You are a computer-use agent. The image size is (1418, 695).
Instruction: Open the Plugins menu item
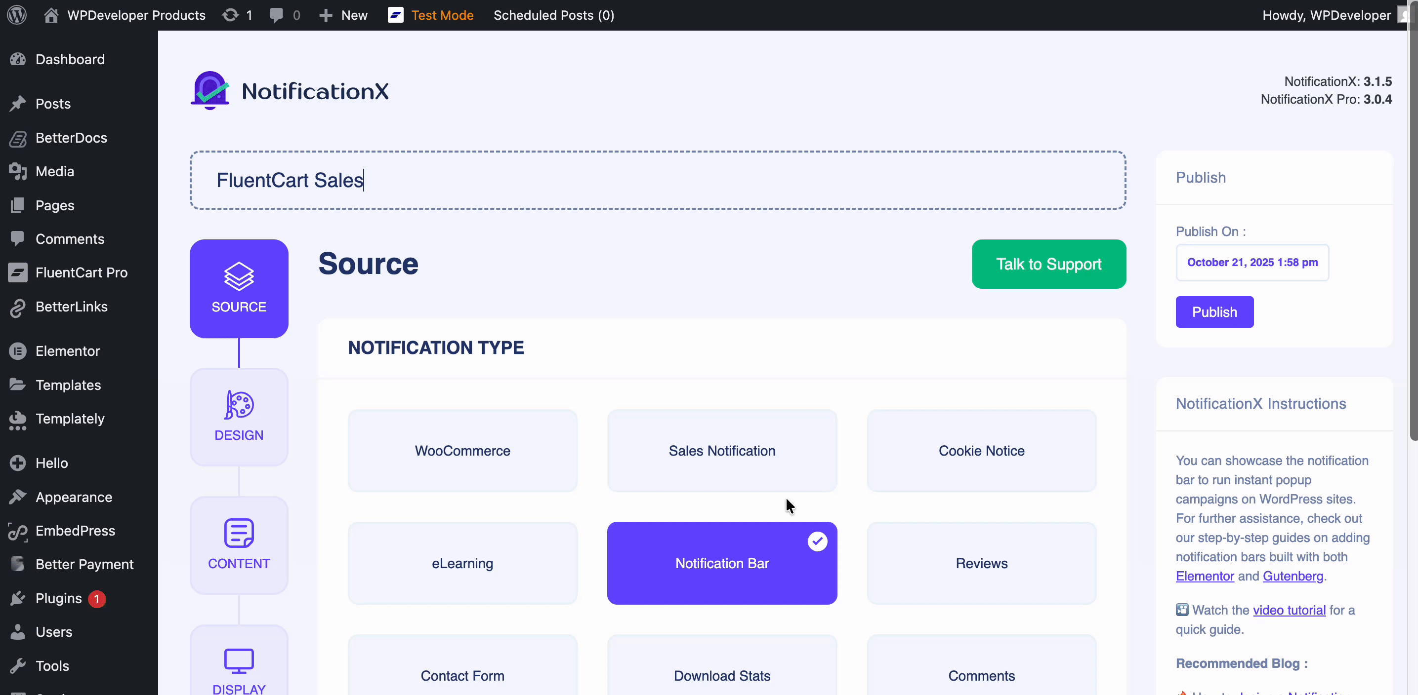coord(58,598)
